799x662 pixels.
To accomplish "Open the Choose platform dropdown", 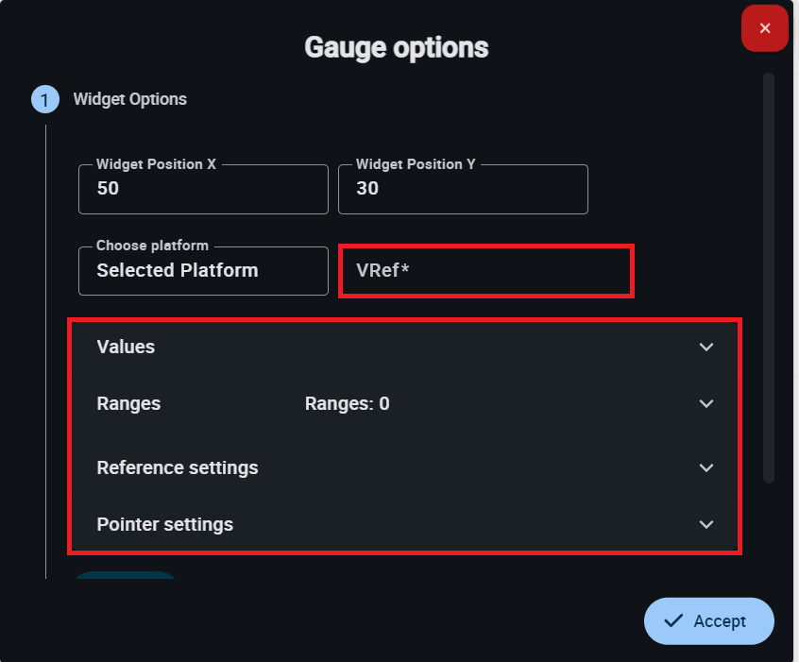I will pos(203,270).
